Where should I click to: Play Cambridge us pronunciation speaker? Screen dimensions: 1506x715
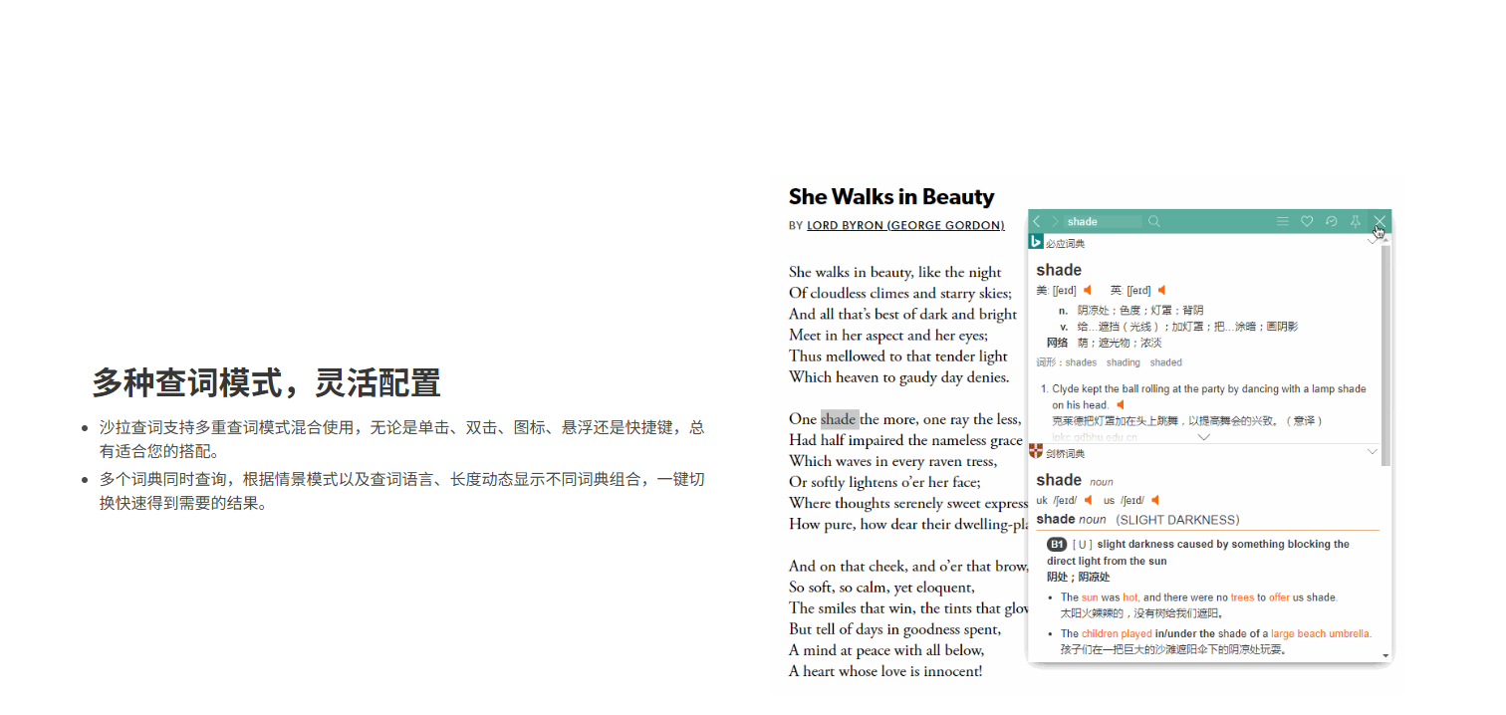(1154, 500)
